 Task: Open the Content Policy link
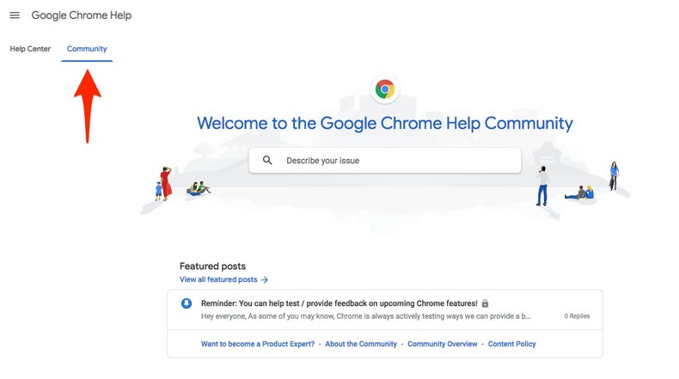(x=511, y=344)
